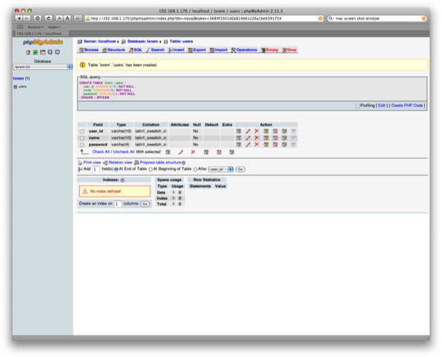Open the bookmarks book icon in bookmarks bar
The height and width of the screenshot is (357, 442).
click(x=20, y=27)
